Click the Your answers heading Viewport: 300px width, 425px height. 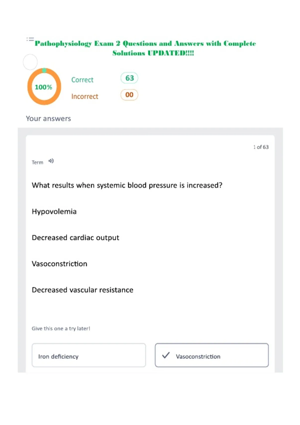click(48, 118)
